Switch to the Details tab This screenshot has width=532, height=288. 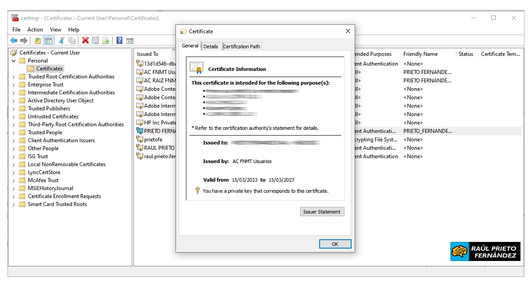click(211, 47)
